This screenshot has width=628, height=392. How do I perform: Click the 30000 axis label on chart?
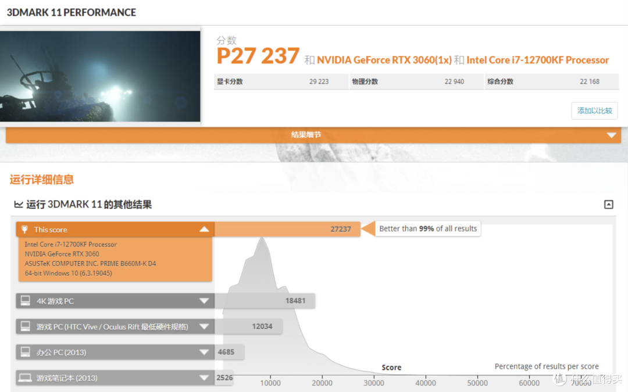374,383
